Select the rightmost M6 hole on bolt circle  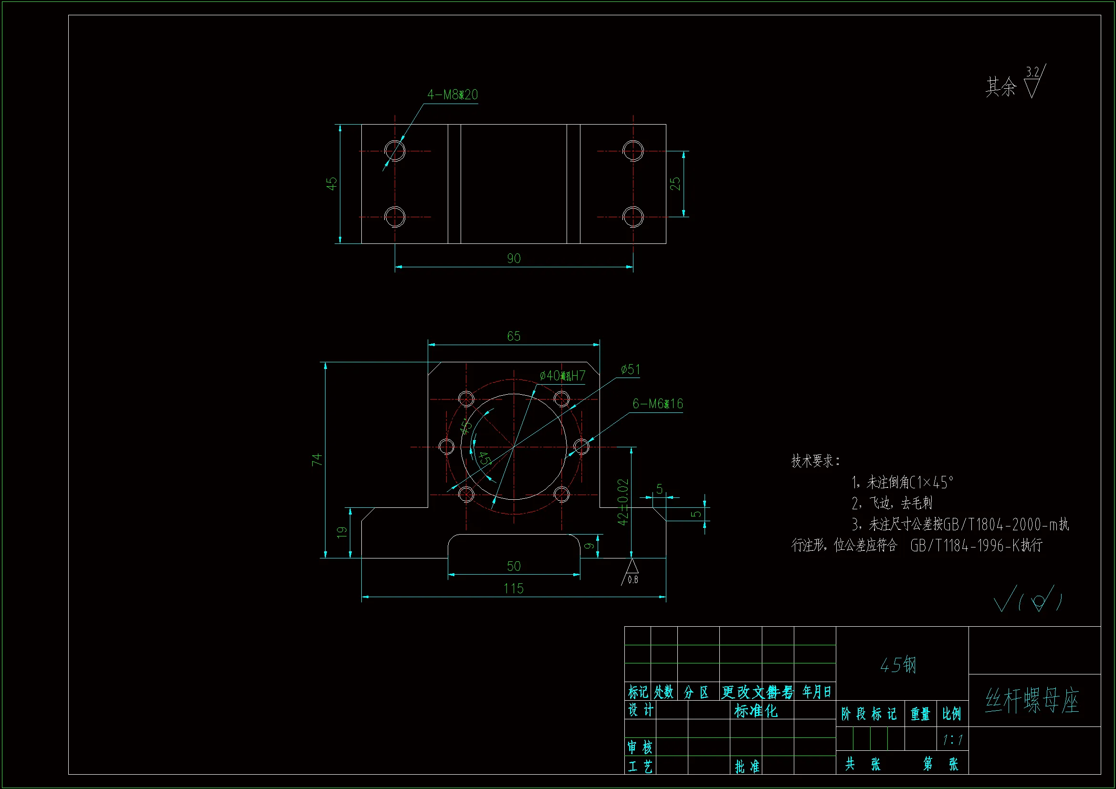(x=581, y=446)
